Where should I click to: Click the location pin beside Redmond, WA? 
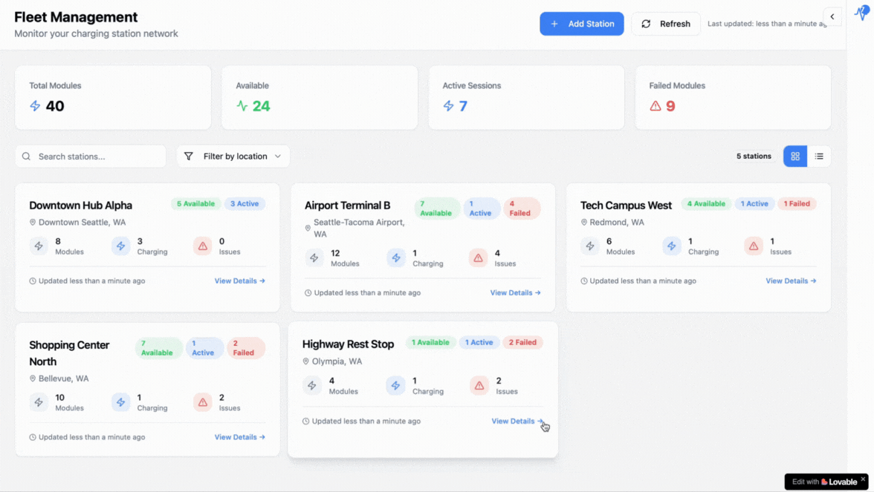(584, 223)
